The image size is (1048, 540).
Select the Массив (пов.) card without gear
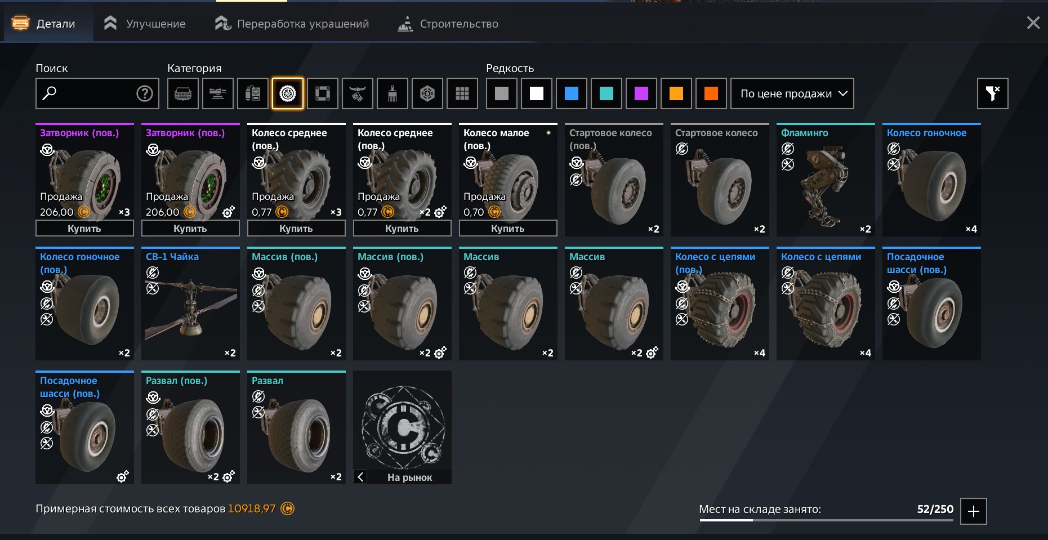296,304
